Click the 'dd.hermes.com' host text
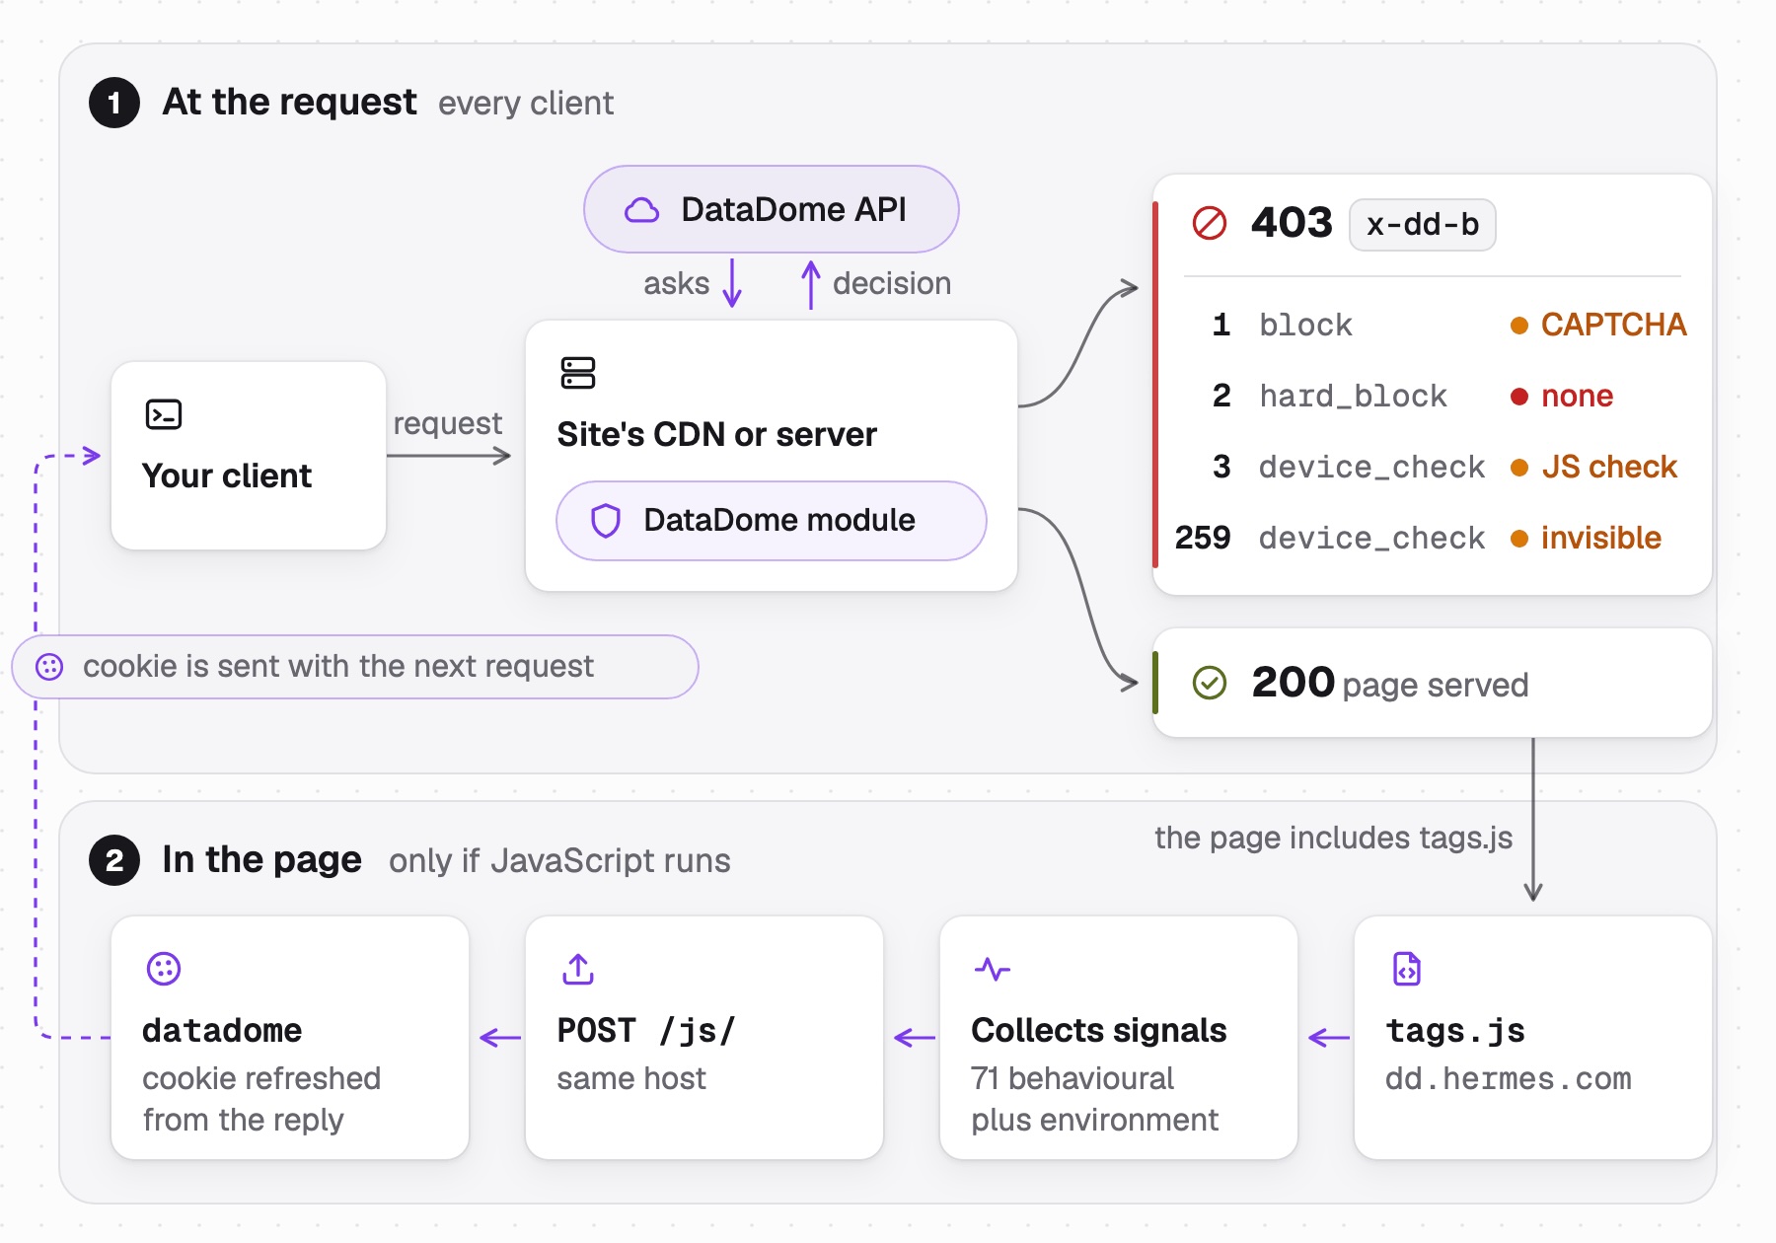Image resolution: width=1776 pixels, height=1243 pixels. [x=1508, y=1079]
